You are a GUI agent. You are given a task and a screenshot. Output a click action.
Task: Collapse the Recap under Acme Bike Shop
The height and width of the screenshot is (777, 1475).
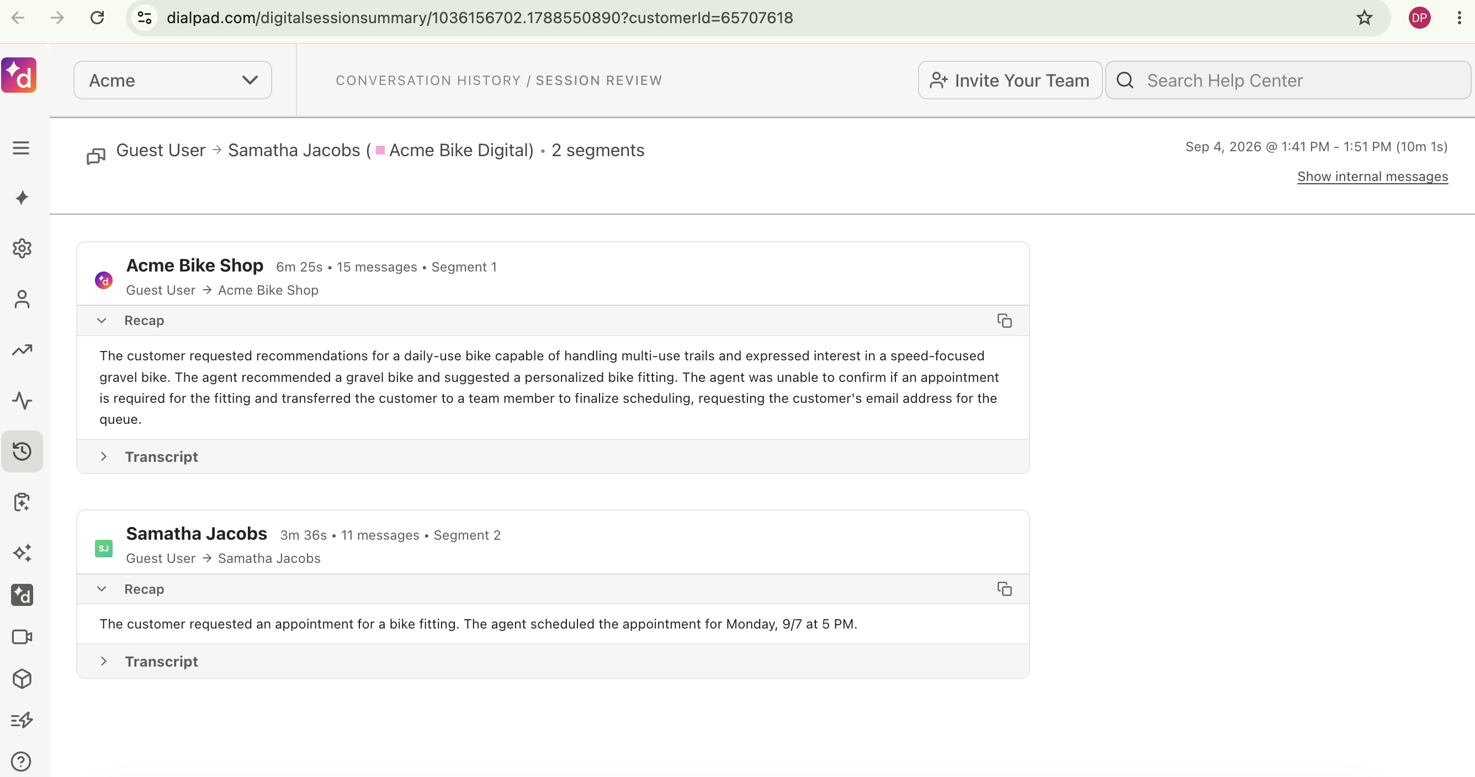(x=102, y=321)
